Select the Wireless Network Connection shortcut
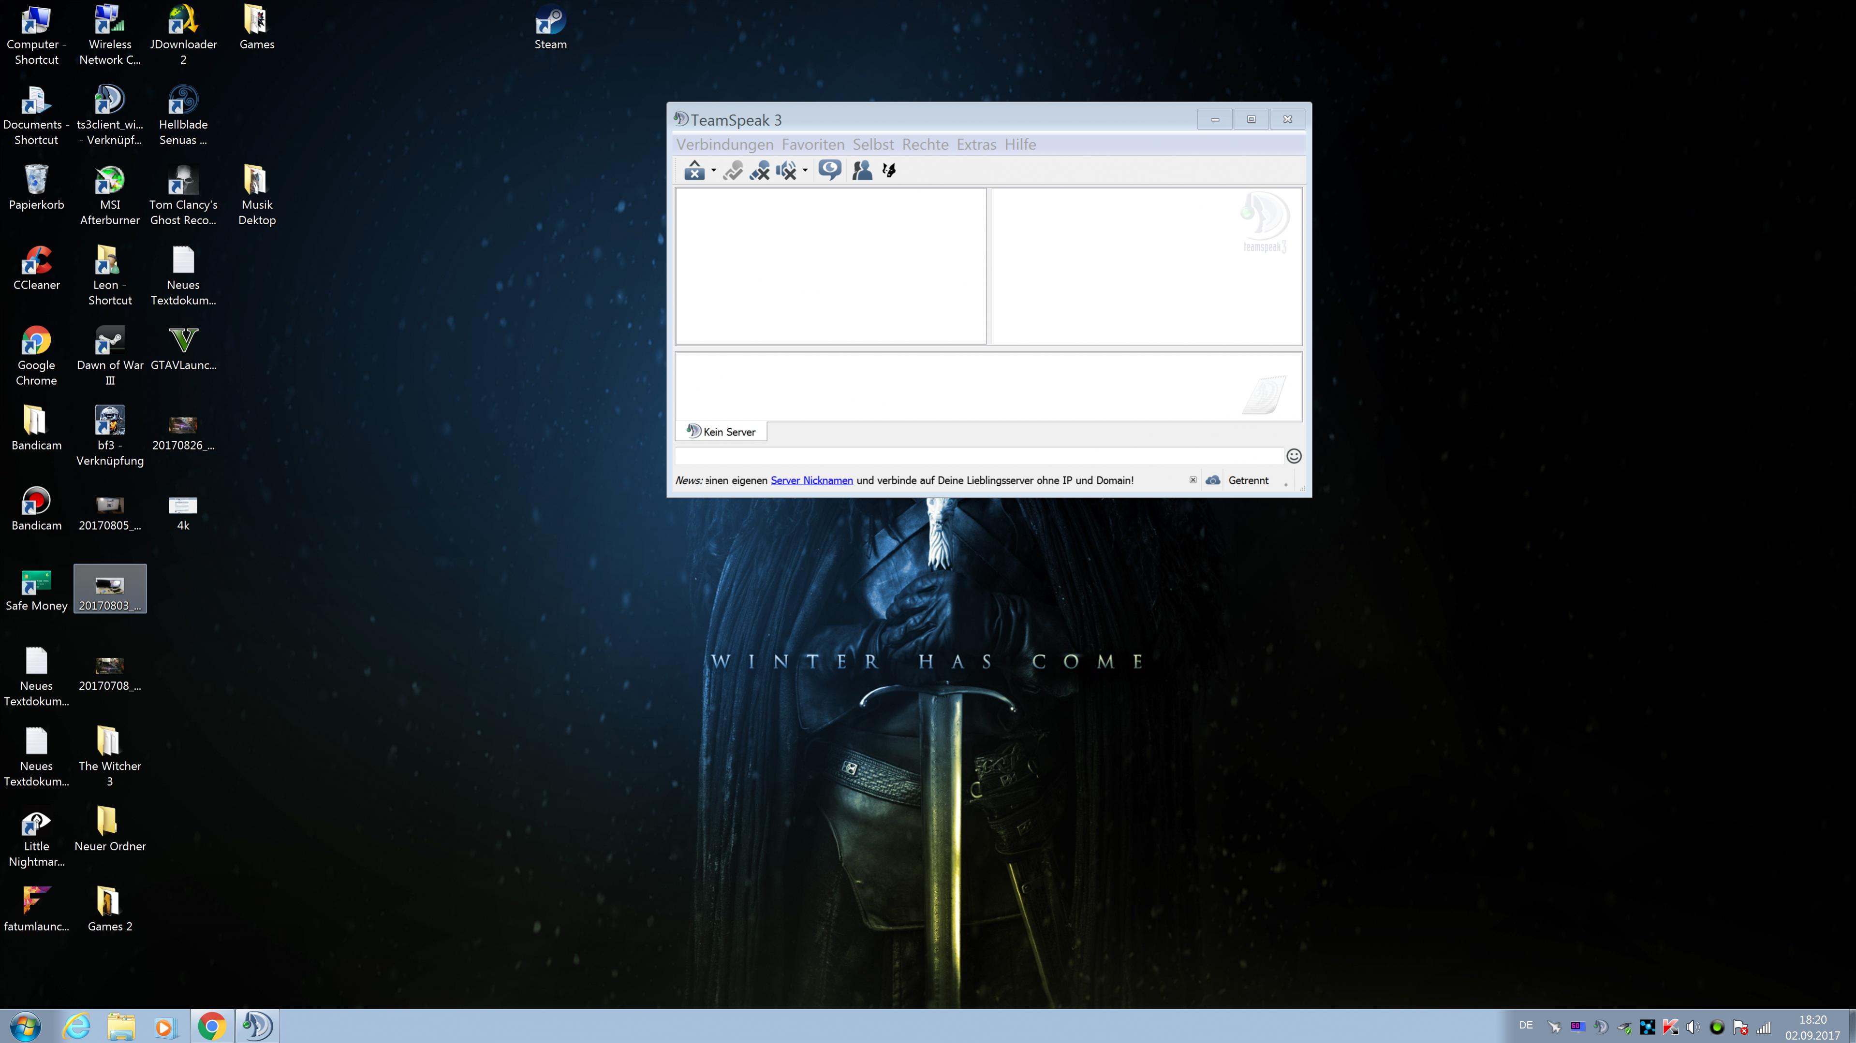This screenshot has height=1043, width=1856. click(x=109, y=35)
